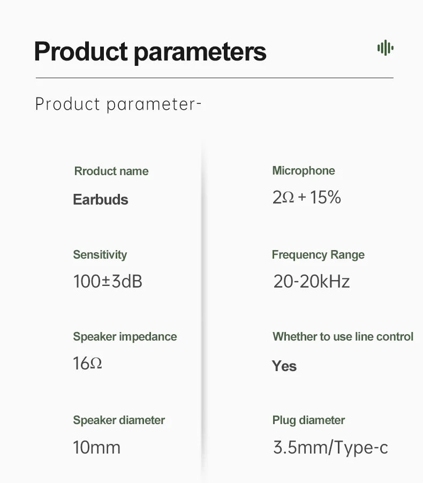Select the 100±3dB value

click(108, 281)
